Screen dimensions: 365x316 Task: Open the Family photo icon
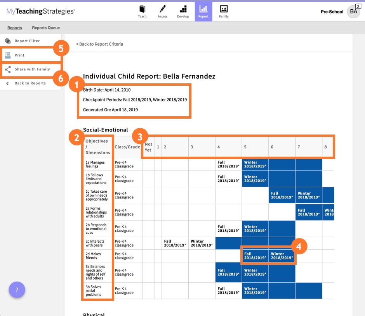click(x=224, y=9)
